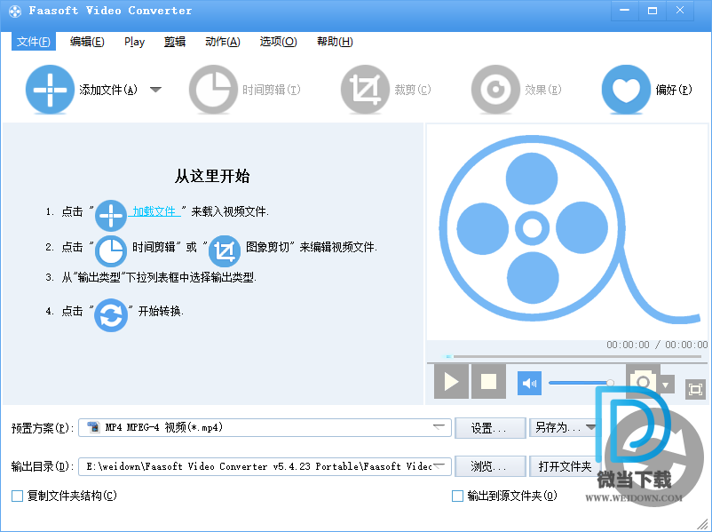Image resolution: width=712 pixels, height=532 pixels.
Task: Open the snapshot dropdown arrow
Action: pyautogui.click(x=666, y=385)
